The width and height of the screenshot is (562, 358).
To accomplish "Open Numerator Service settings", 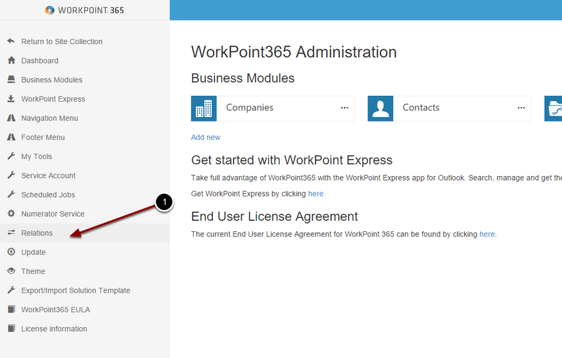I will [x=53, y=214].
